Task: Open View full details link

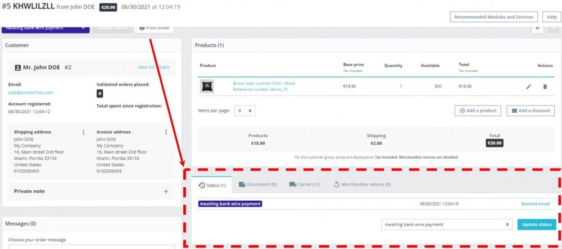Action: 154,67
